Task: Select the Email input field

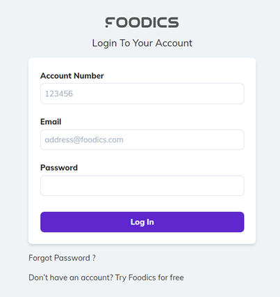Action: [142, 139]
